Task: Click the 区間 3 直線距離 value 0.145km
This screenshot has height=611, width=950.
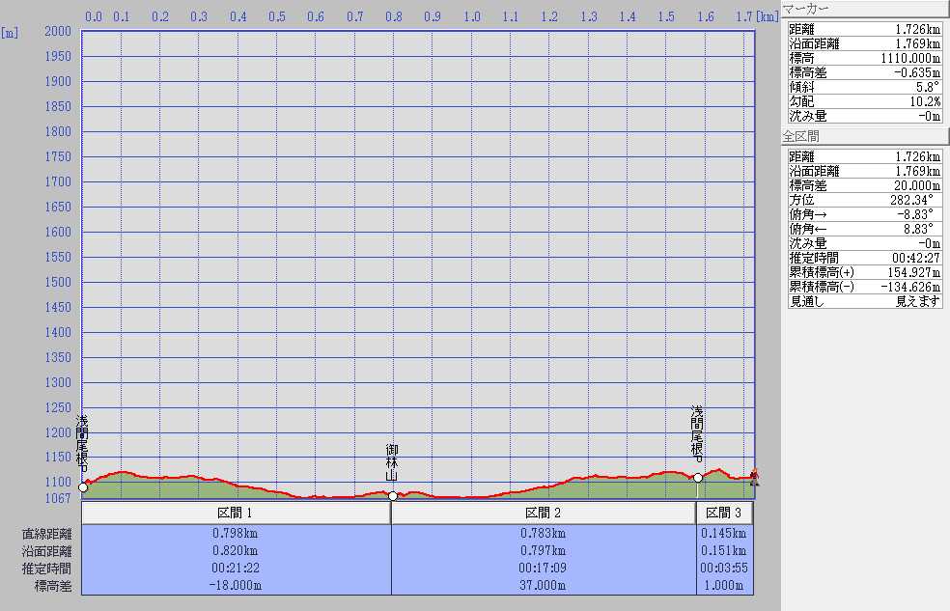Action: tap(724, 533)
